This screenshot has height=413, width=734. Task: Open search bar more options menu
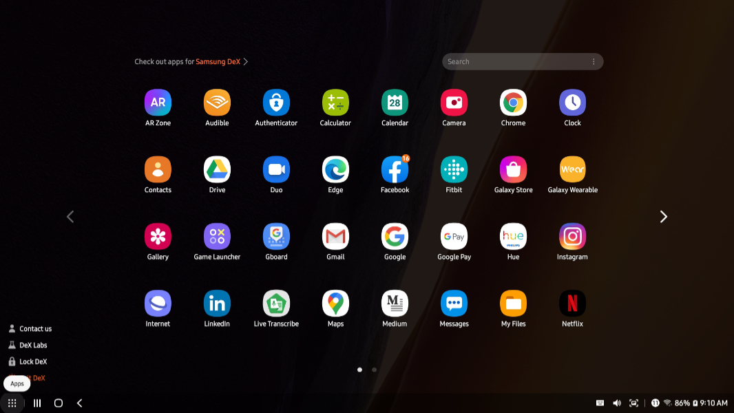click(x=594, y=62)
